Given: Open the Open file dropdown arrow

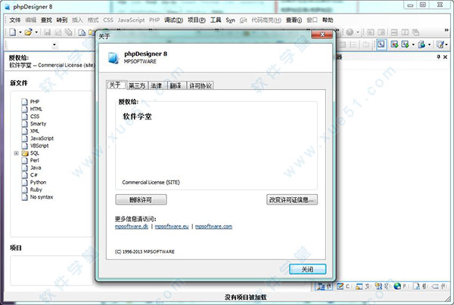Looking at the screenshot, I should pos(36,32).
